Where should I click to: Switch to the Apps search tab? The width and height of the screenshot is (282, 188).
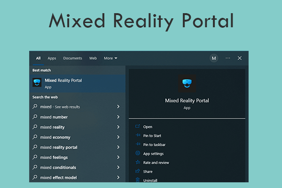point(52,58)
